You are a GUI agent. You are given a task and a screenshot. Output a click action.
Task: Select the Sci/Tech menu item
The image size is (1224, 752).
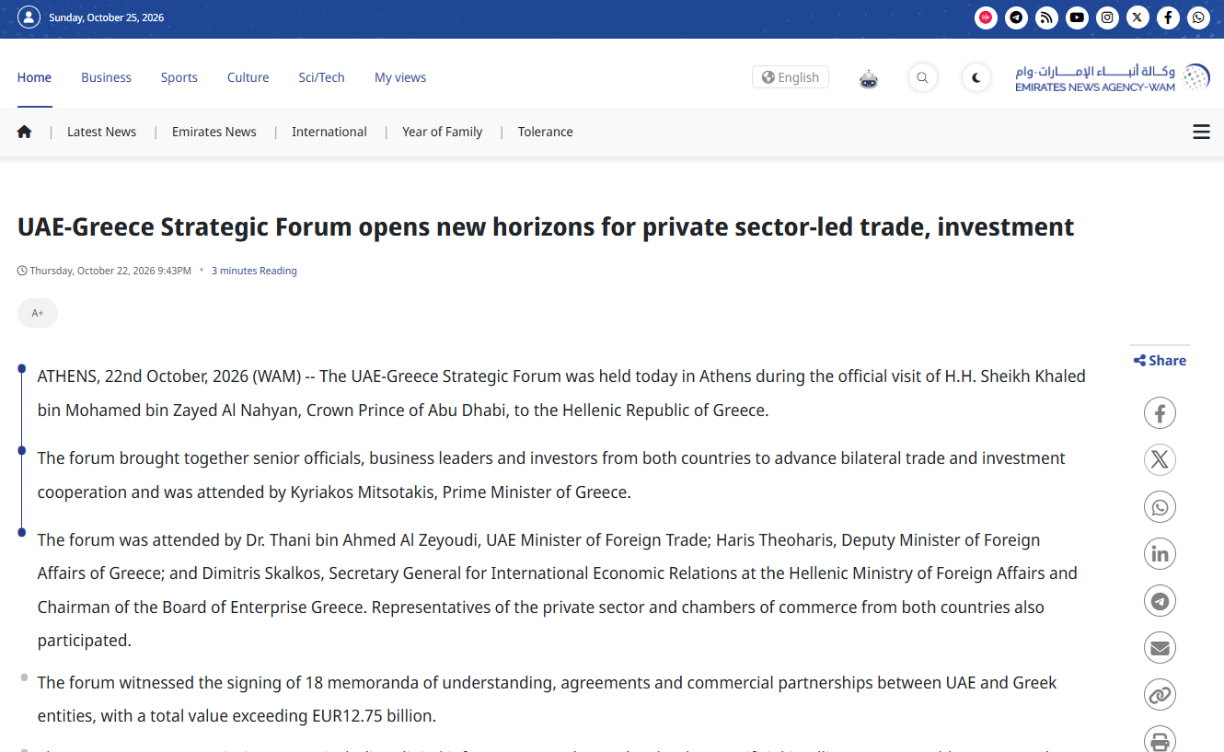point(321,77)
